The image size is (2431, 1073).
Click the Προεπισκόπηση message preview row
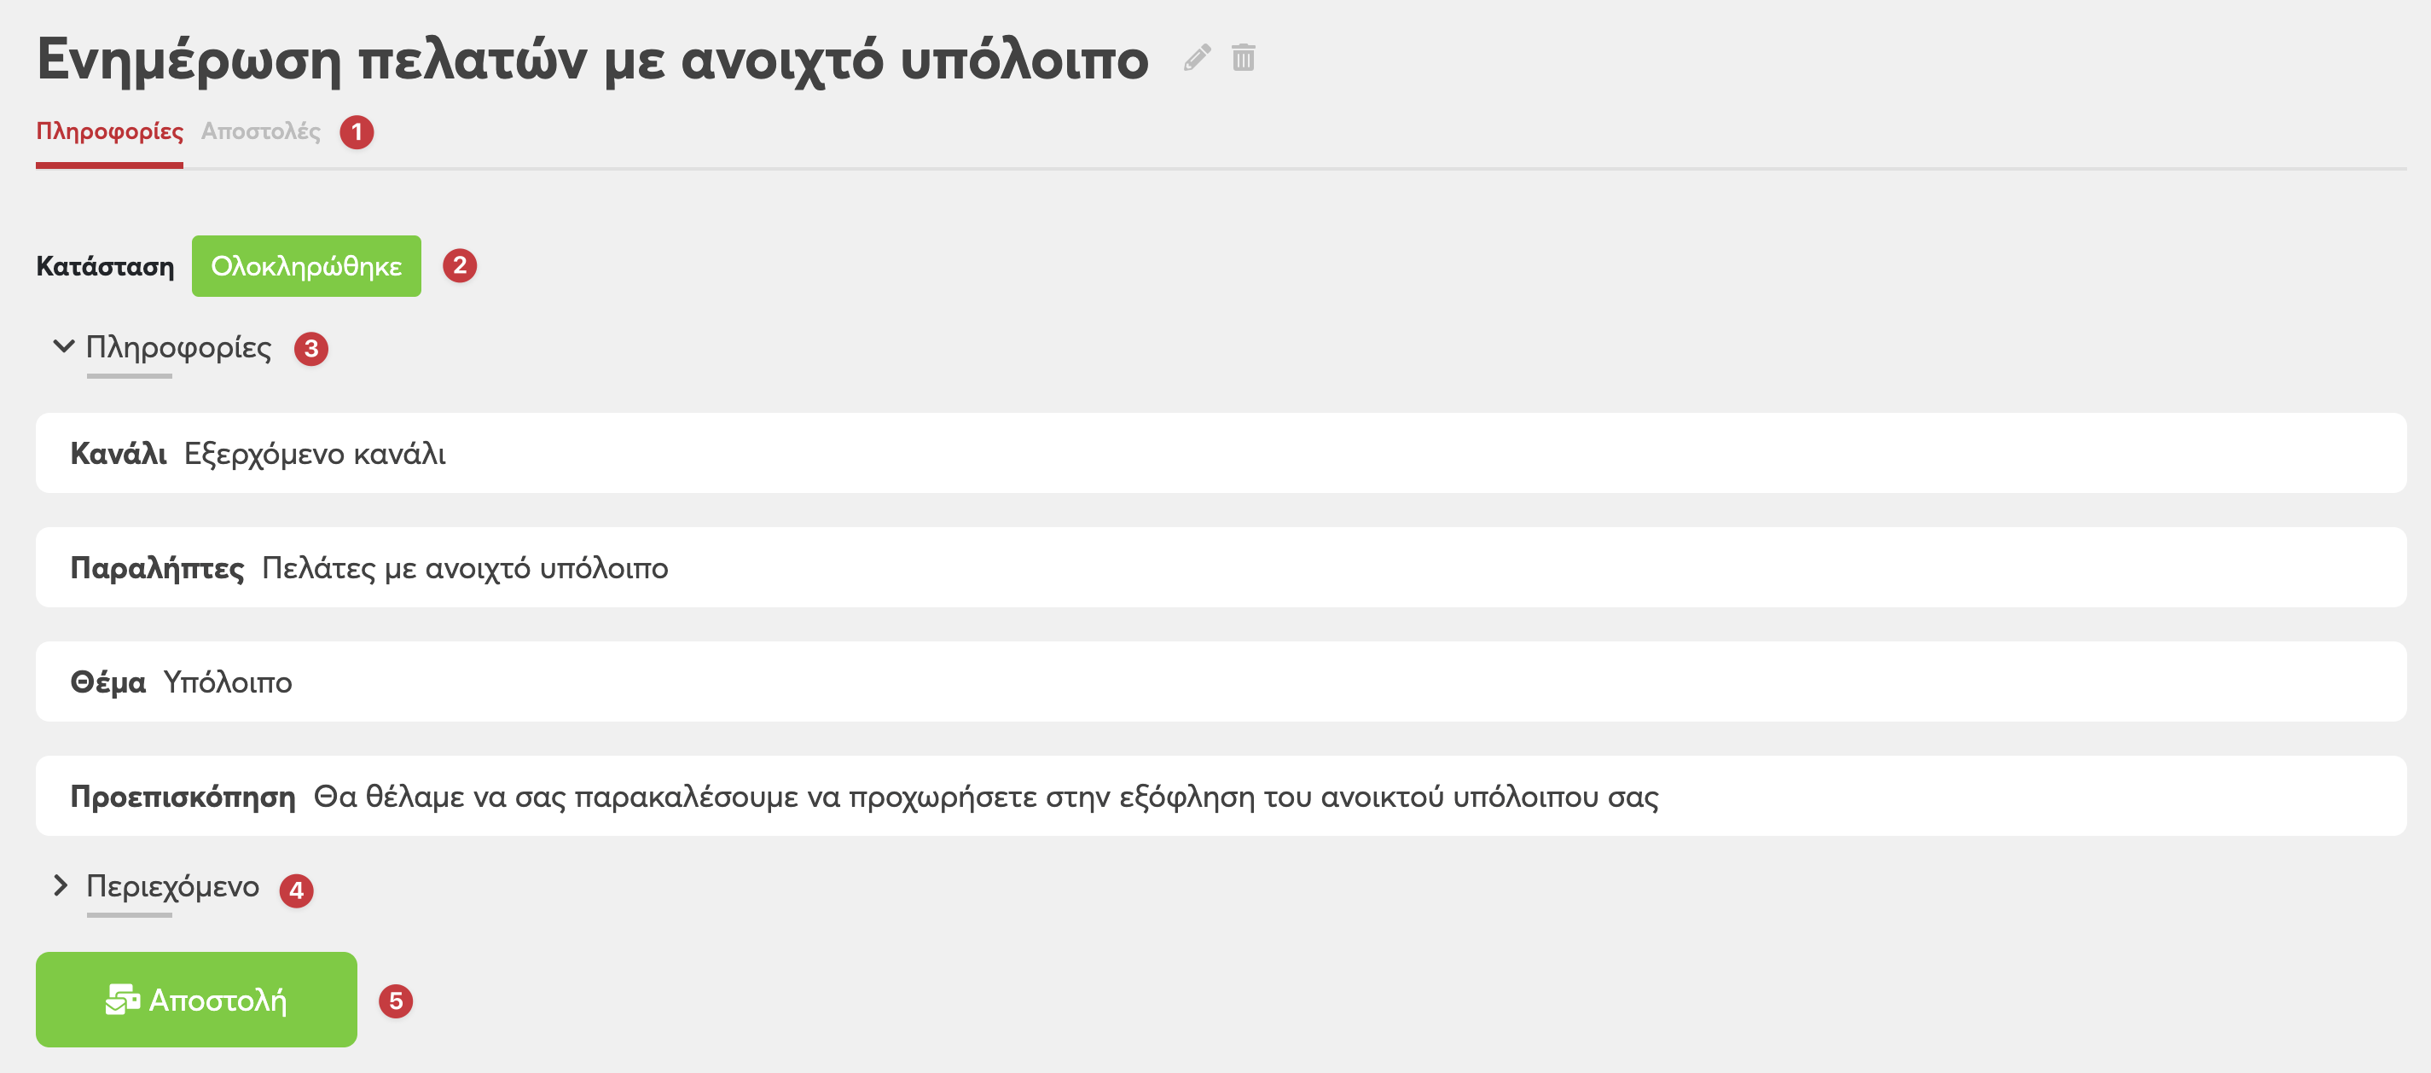[1221, 796]
